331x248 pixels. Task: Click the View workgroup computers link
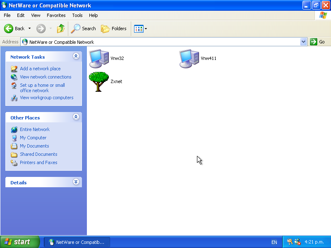tap(47, 98)
